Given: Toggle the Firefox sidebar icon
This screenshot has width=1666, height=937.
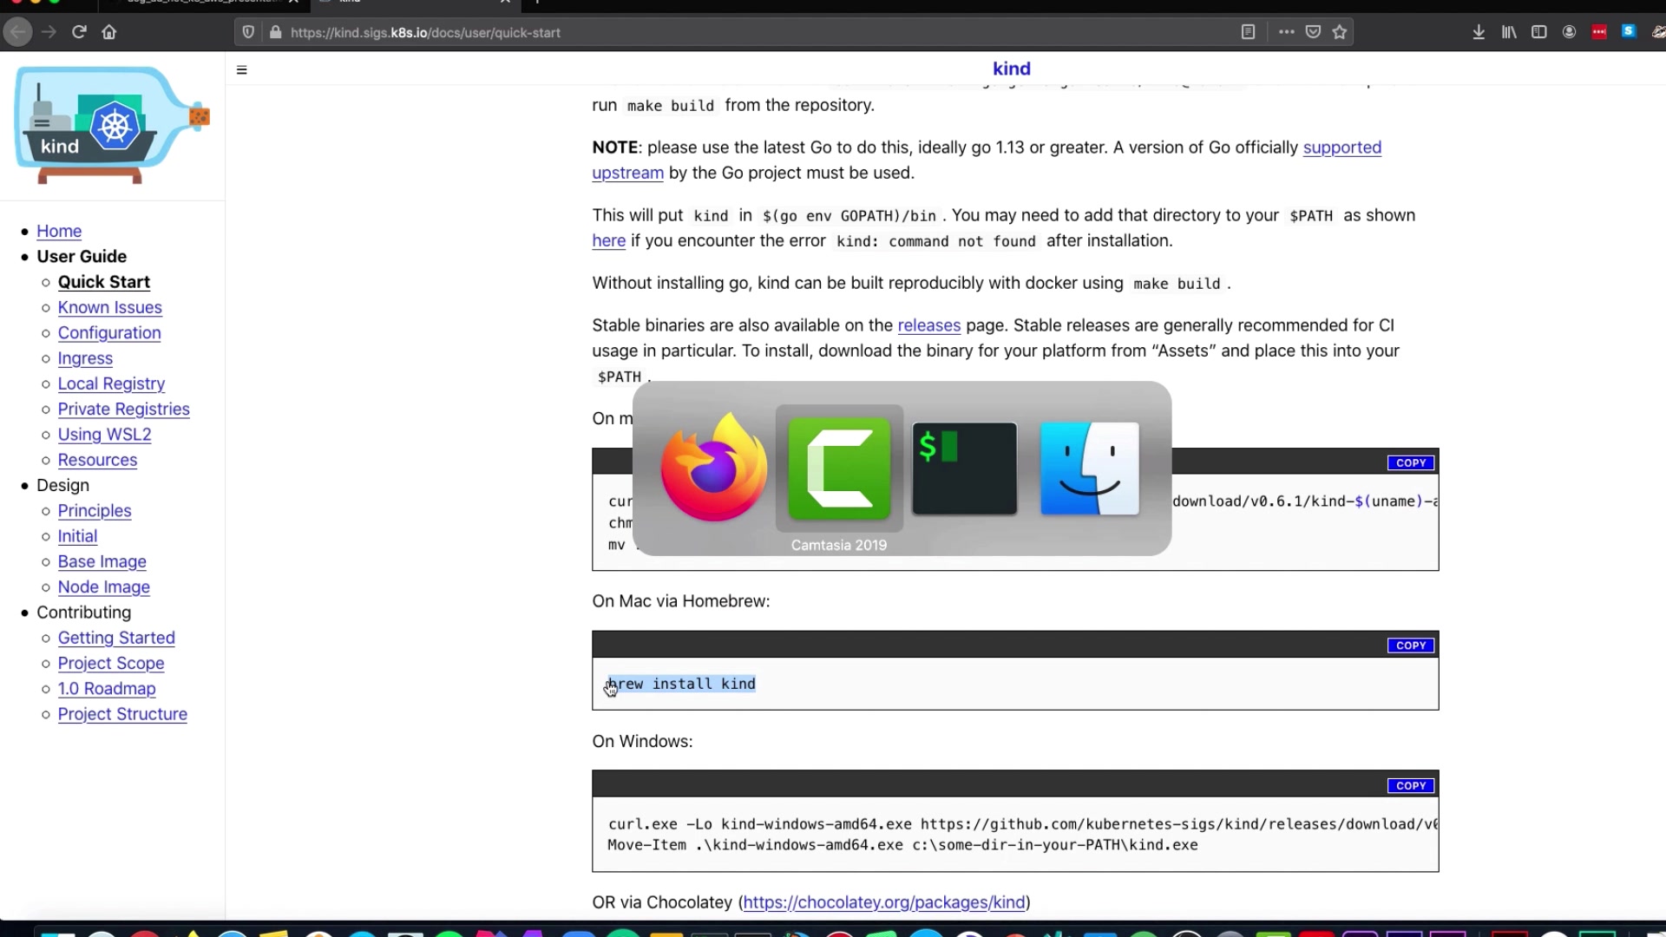Looking at the screenshot, I should 1538,32.
